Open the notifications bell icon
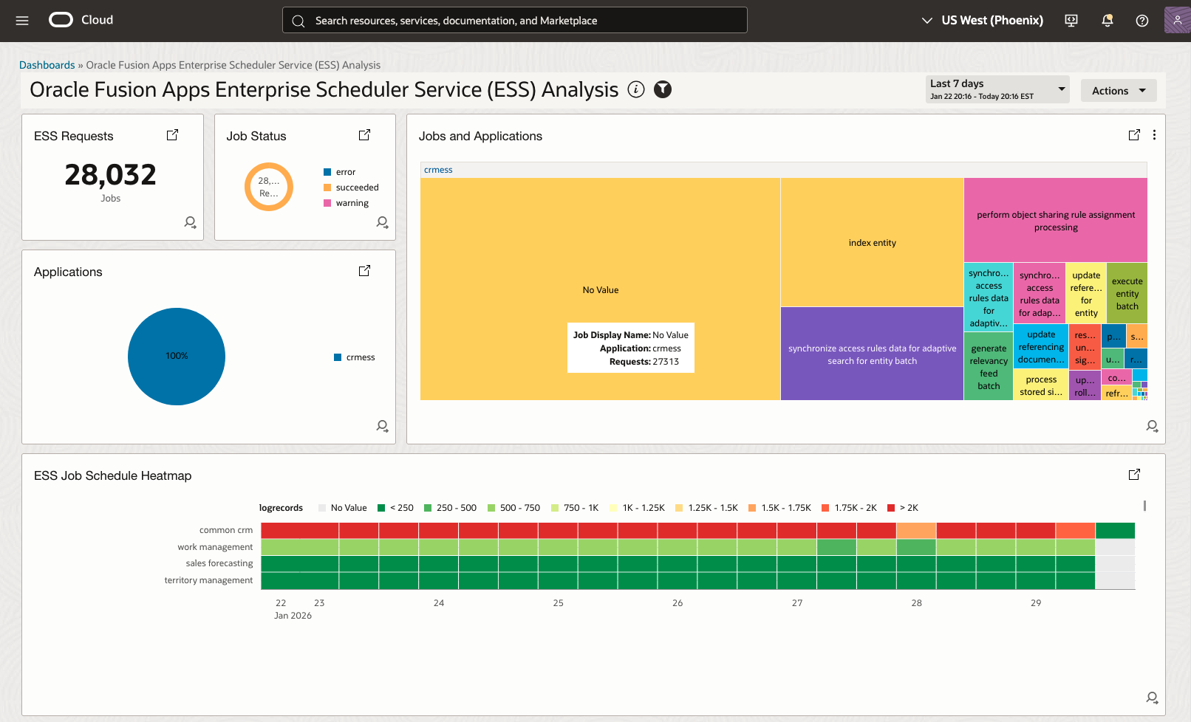 1106,20
